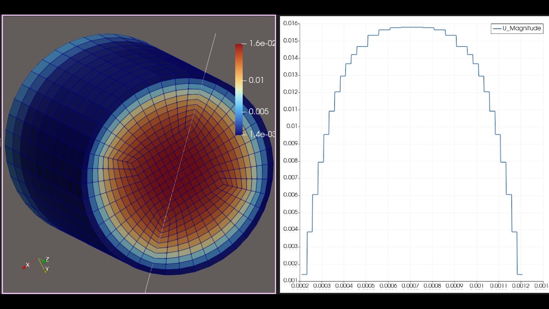Click the 0.008 y-axis label on chart

click(290, 161)
